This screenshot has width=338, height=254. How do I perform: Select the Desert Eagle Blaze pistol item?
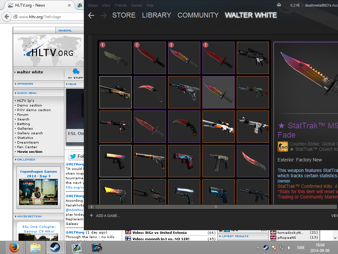(x=116, y=192)
